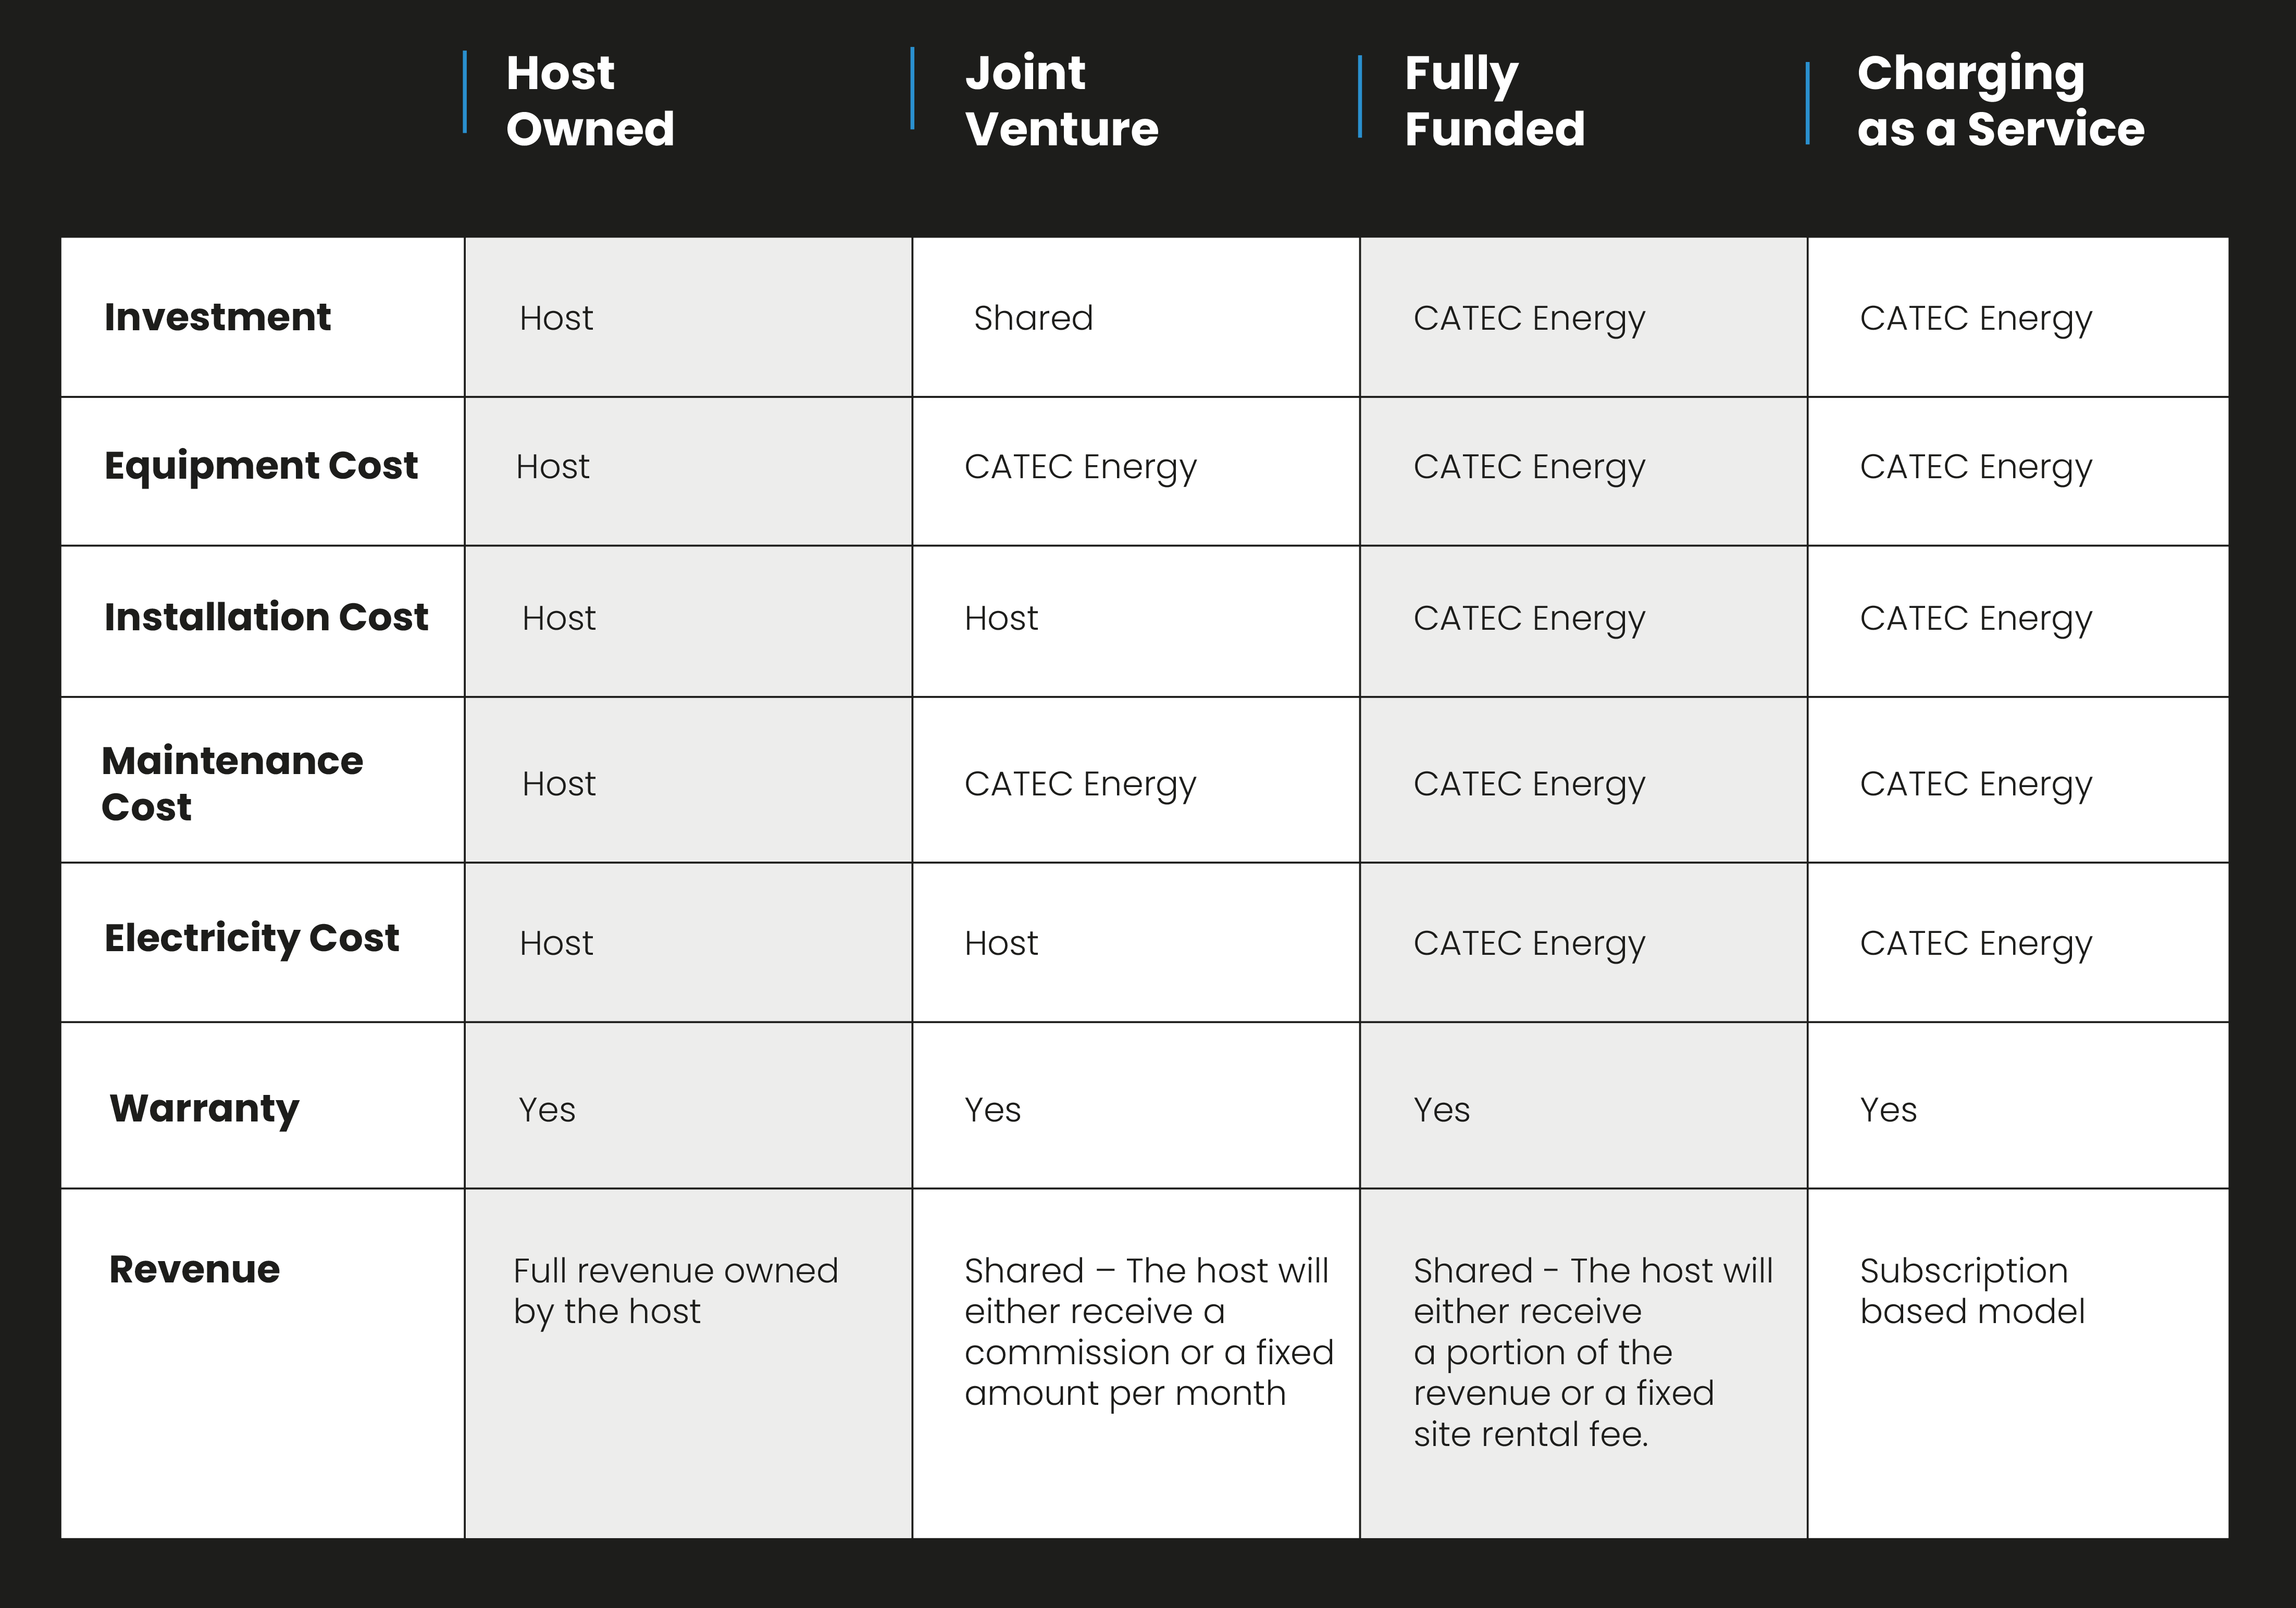Click the Fully Funded column heading

point(1494,101)
